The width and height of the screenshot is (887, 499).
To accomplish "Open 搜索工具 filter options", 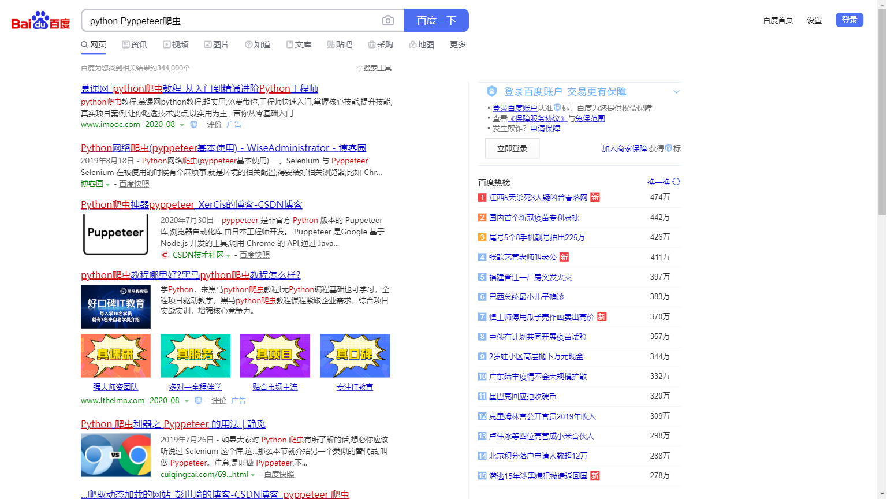I will click(374, 68).
